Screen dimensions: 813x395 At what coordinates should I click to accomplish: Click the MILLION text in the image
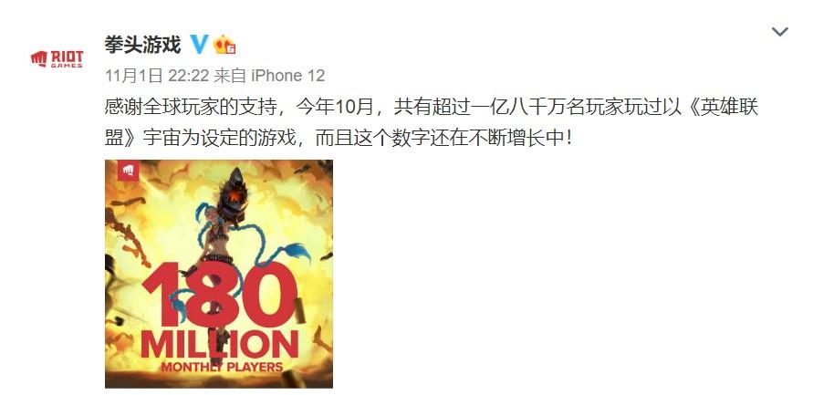coord(219,344)
